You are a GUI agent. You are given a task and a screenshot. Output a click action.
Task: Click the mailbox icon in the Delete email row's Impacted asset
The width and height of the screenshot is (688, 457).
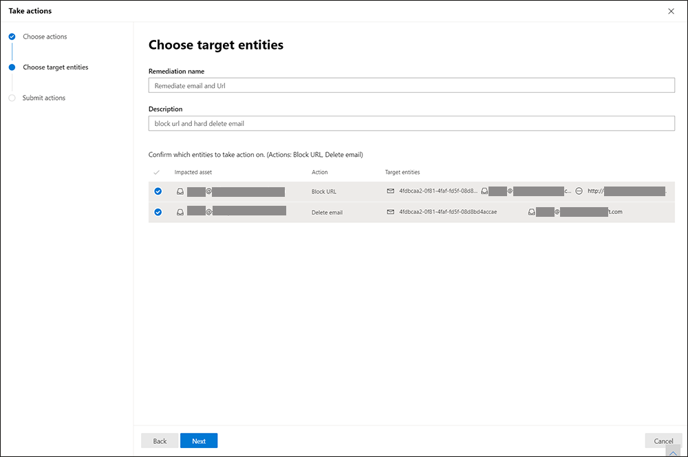[x=180, y=212]
